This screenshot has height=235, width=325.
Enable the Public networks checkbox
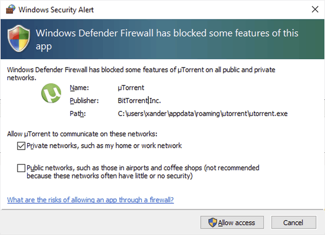(21, 168)
